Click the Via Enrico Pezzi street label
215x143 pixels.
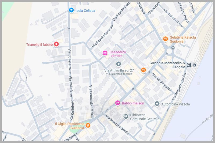click(184, 12)
